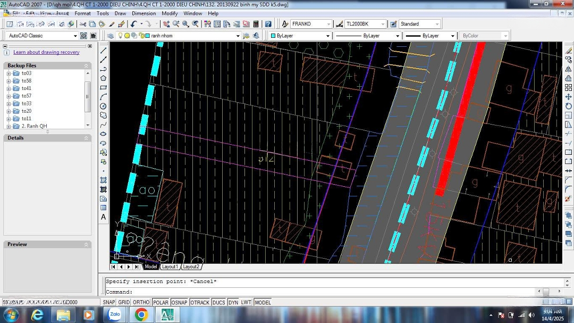Select the Rectangle draw tool

coord(104,87)
